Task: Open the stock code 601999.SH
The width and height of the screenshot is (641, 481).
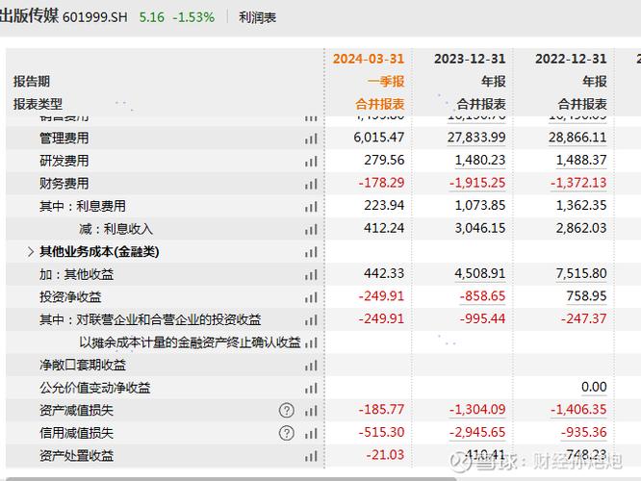Action: [94, 17]
